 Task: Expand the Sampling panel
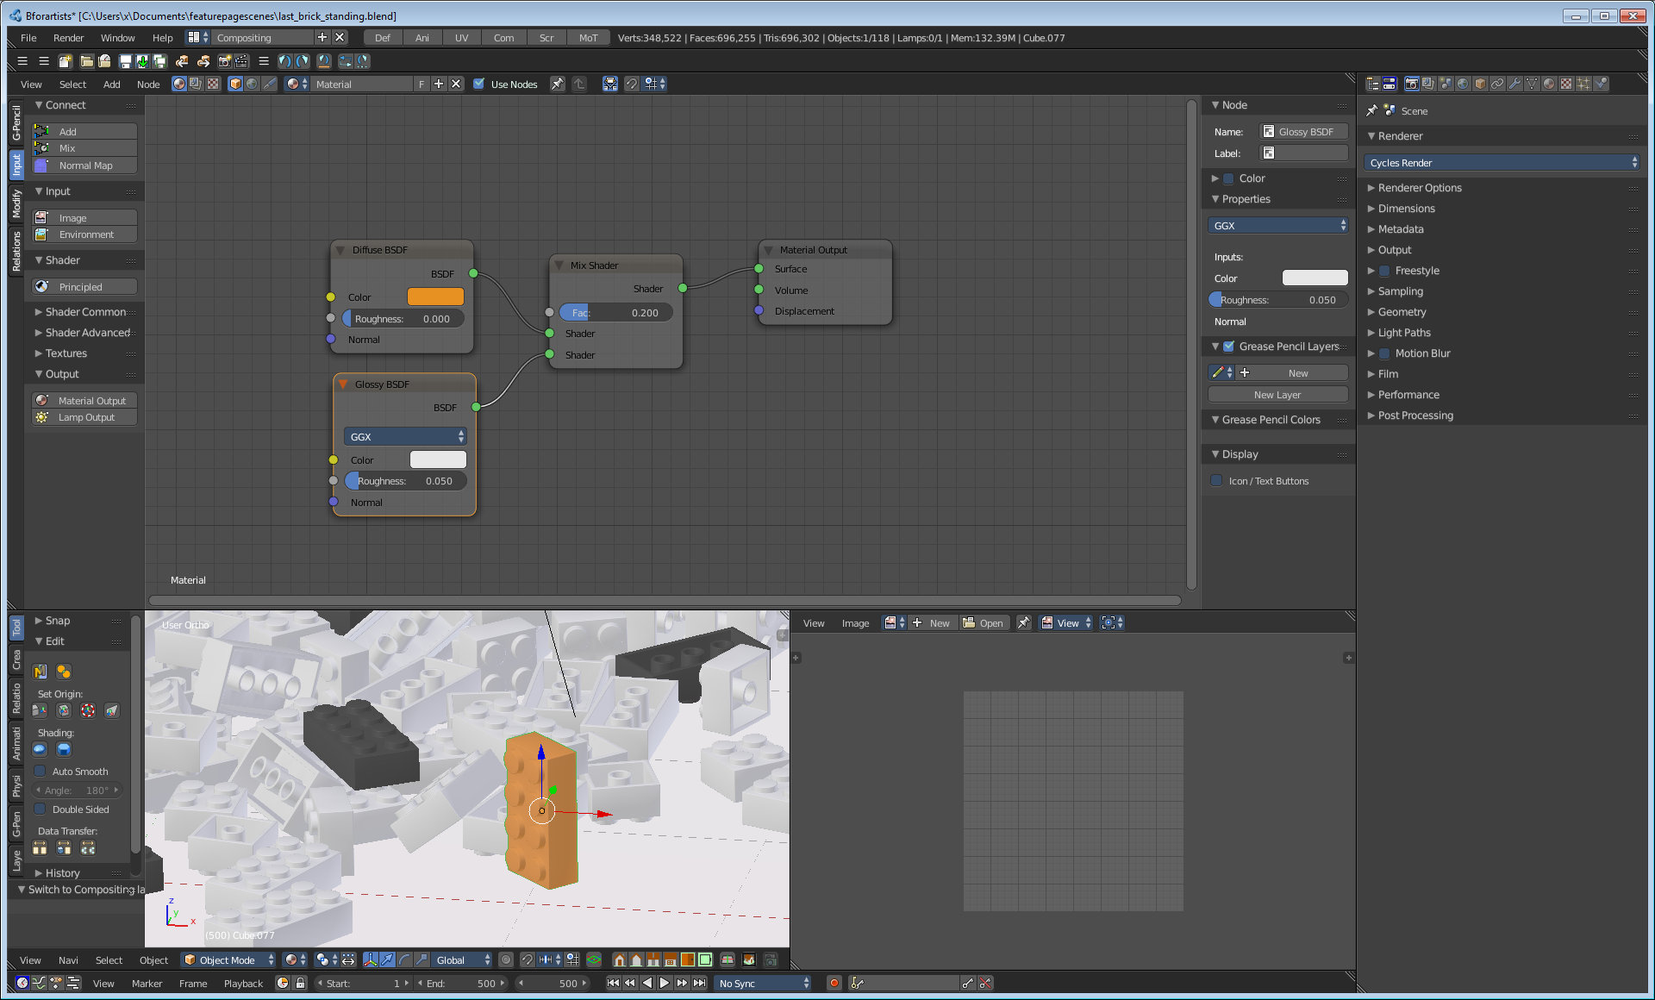coord(1400,291)
